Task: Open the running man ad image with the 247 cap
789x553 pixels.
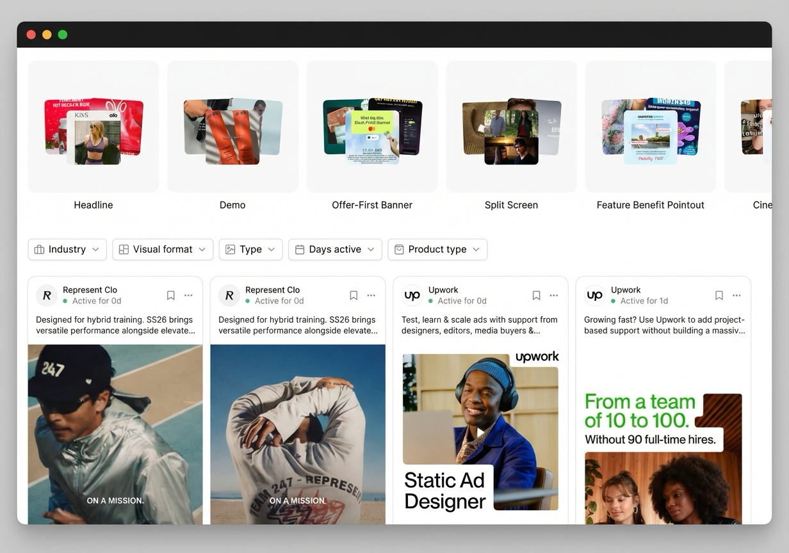Action: pyautogui.click(x=115, y=435)
